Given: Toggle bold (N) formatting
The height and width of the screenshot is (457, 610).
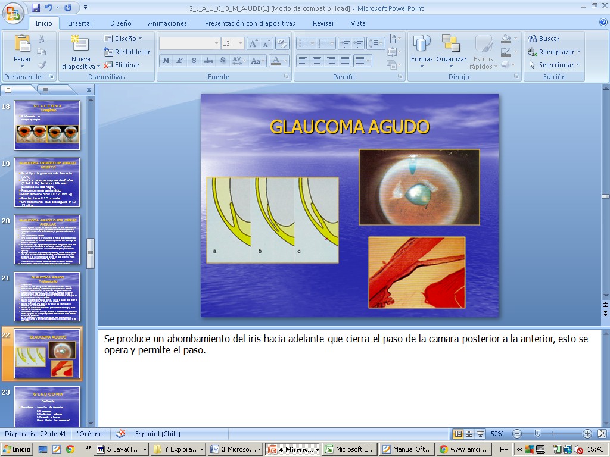Looking at the screenshot, I should click(166, 61).
